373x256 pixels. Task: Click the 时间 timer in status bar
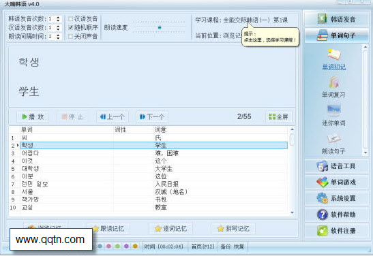pyautogui.click(x=164, y=246)
